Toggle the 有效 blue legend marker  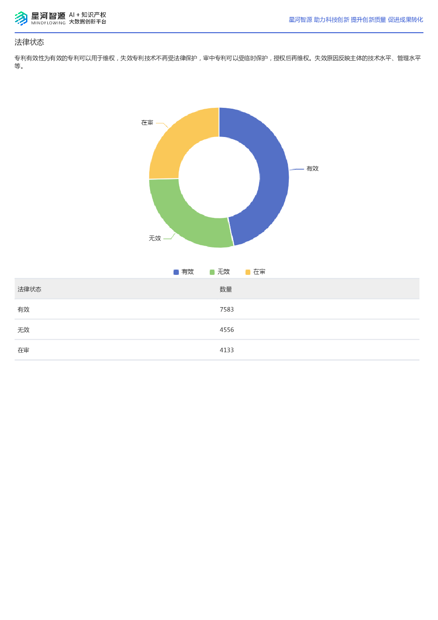[176, 272]
